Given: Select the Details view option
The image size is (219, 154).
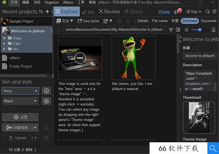Looking at the screenshot, I should (143, 21).
